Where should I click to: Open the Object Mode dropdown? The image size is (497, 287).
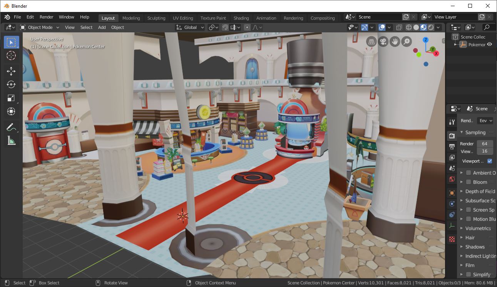(x=40, y=27)
